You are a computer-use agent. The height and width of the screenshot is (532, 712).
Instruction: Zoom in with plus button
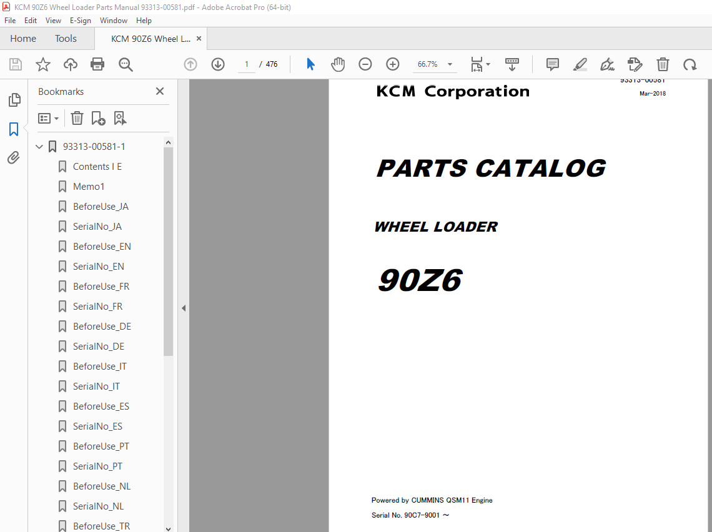(393, 64)
